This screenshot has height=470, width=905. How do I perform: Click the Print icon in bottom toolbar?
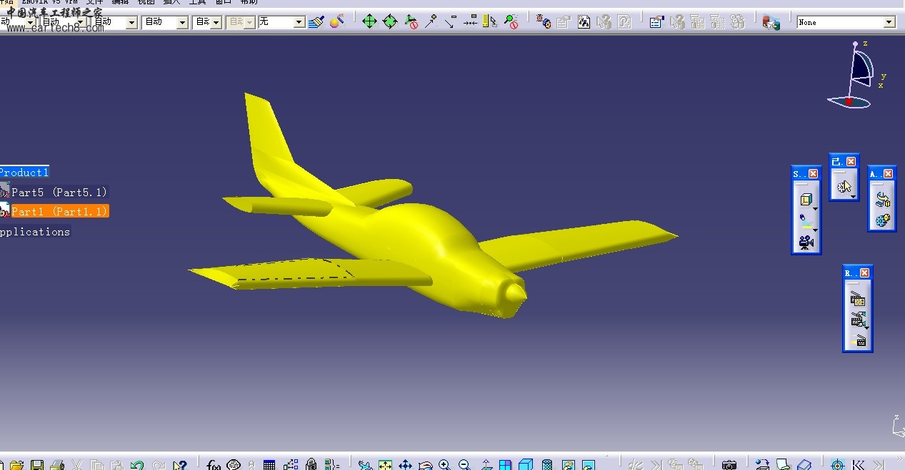click(x=57, y=465)
